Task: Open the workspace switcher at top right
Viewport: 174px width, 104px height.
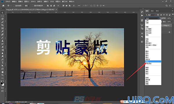Action: [x=170, y=6]
